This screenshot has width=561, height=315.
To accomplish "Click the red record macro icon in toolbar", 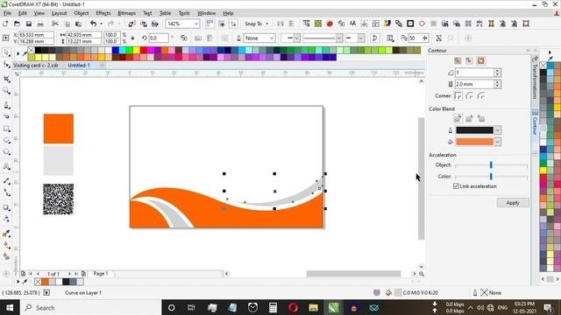I will pos(330,24).
